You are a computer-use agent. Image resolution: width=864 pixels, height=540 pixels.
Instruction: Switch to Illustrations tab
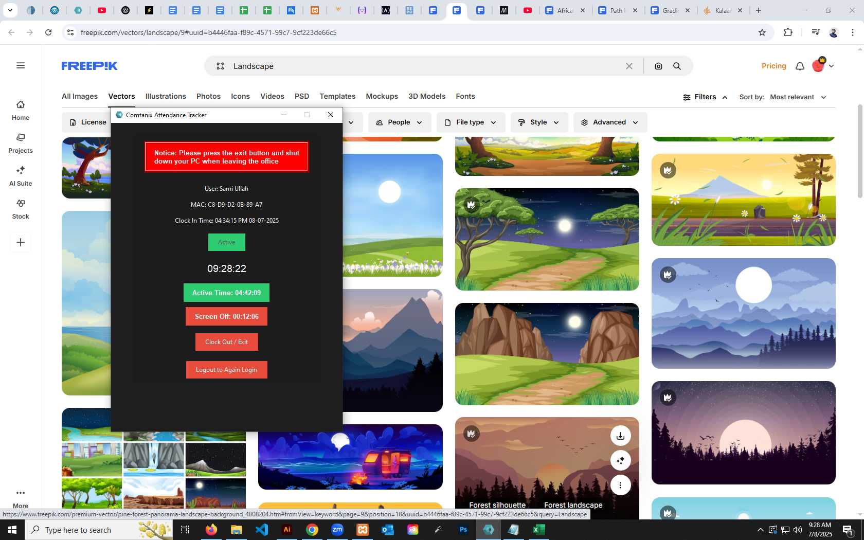coord(166,96)
